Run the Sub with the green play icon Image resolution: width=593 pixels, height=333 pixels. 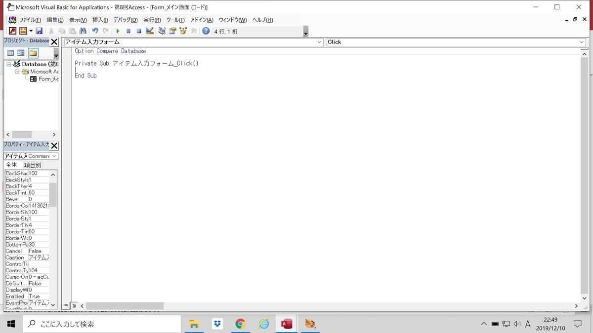(x=118, y=31)
